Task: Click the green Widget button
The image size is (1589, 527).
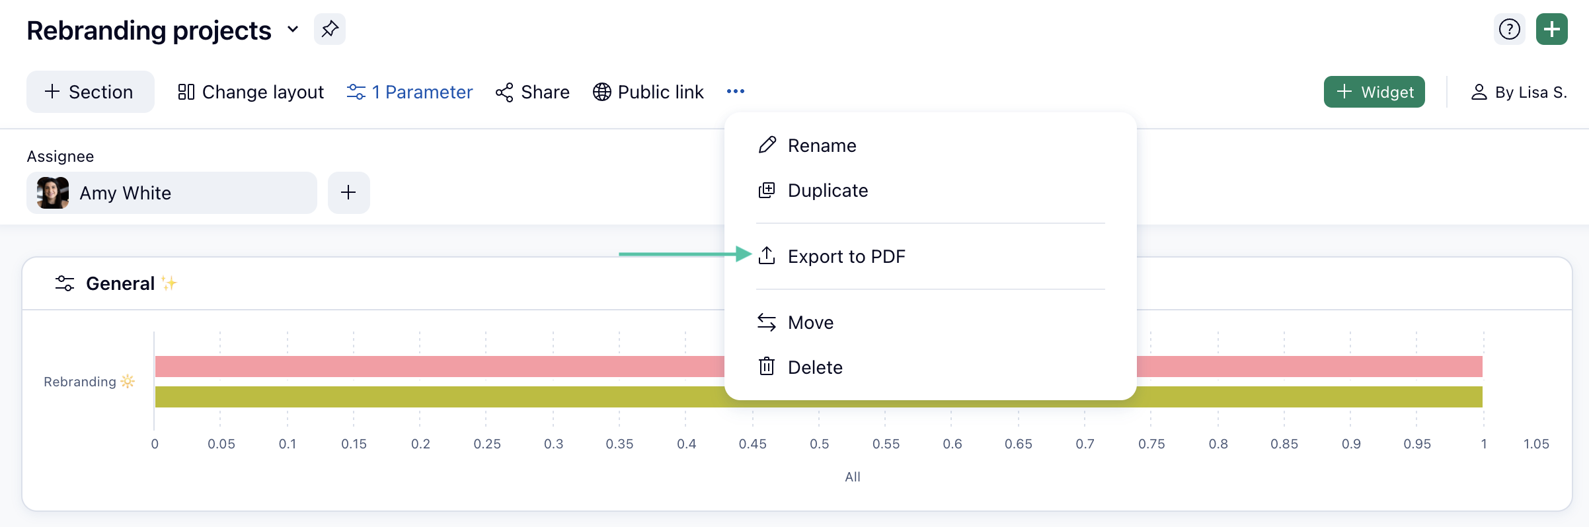Action: pyautogui.click(x=1374, y=92)
